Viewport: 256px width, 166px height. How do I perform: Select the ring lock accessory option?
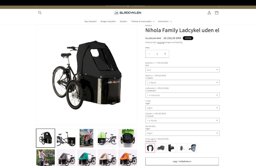pos(150,148)
